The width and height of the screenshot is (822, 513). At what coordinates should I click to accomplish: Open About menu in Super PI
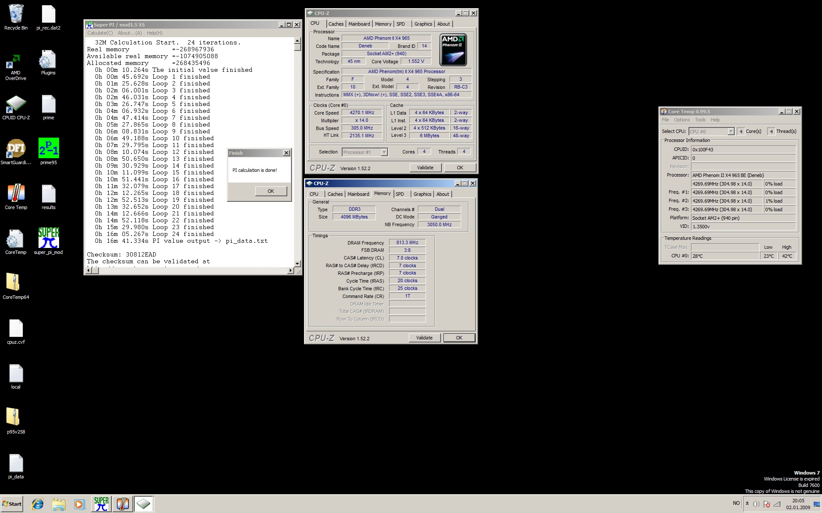[x=130, y=33]
